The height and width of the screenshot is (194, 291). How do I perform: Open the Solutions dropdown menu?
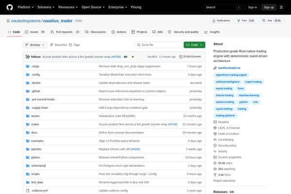pos(46,7)
